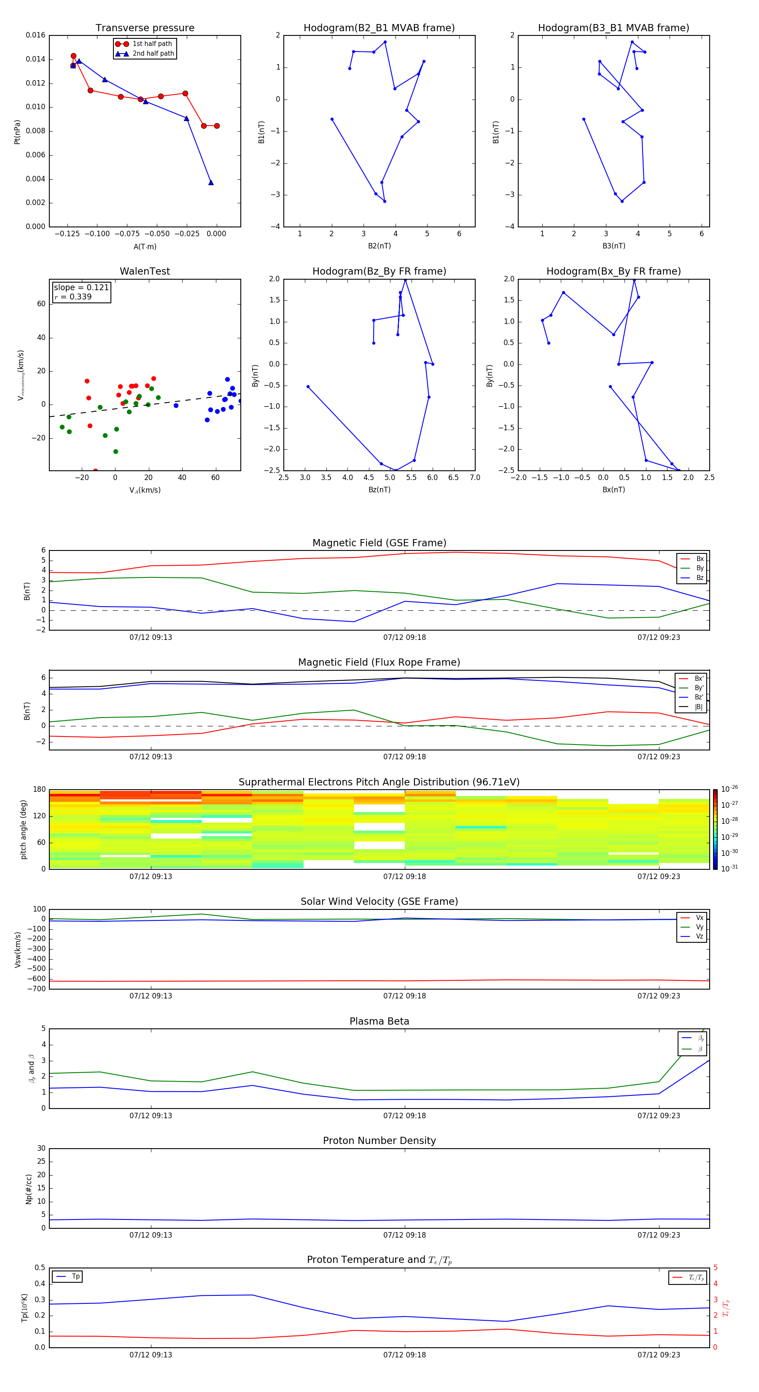The height and width of the screenshot is (1392, 759).
Task: Click "07/12 09:23" tick under Proton Temperature plot
Action: (659, 1355)
